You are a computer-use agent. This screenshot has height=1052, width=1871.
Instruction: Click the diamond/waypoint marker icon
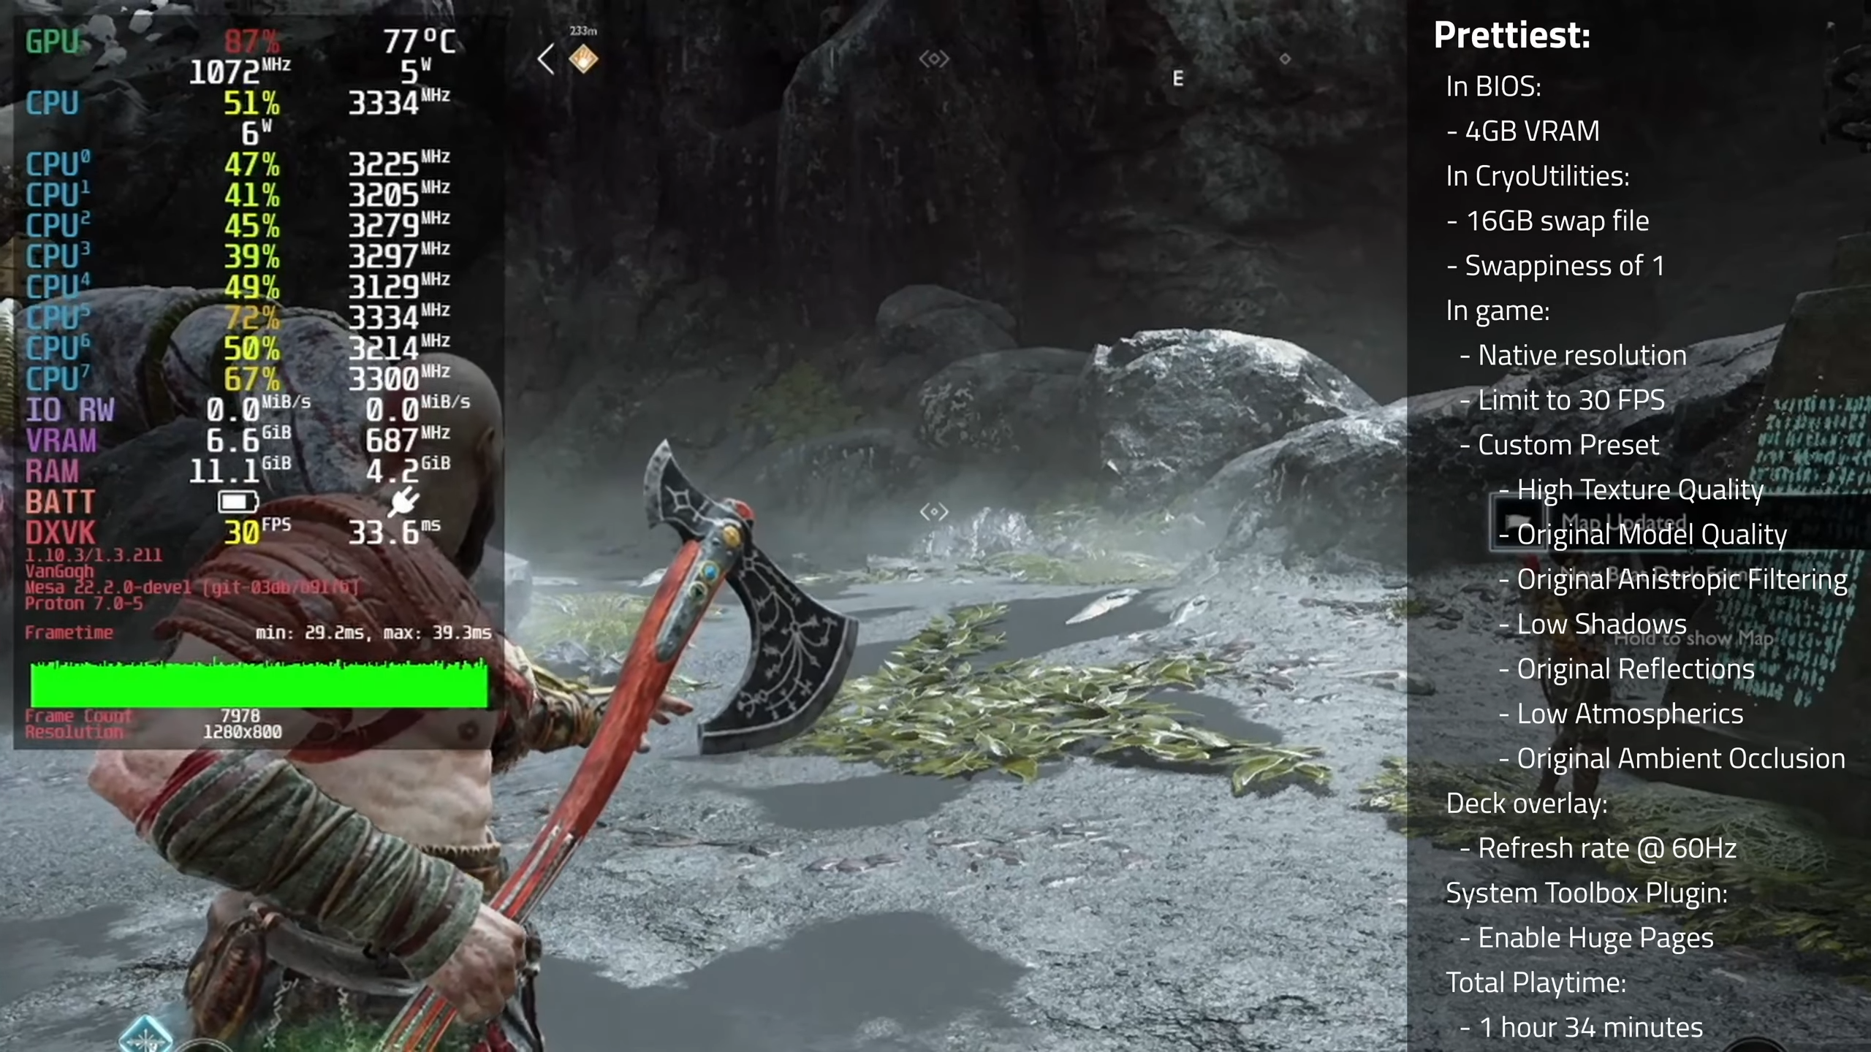click(583, 58)
